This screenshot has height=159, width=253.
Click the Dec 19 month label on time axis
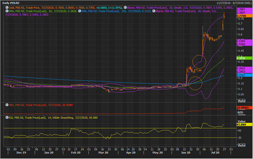(21, 153)
